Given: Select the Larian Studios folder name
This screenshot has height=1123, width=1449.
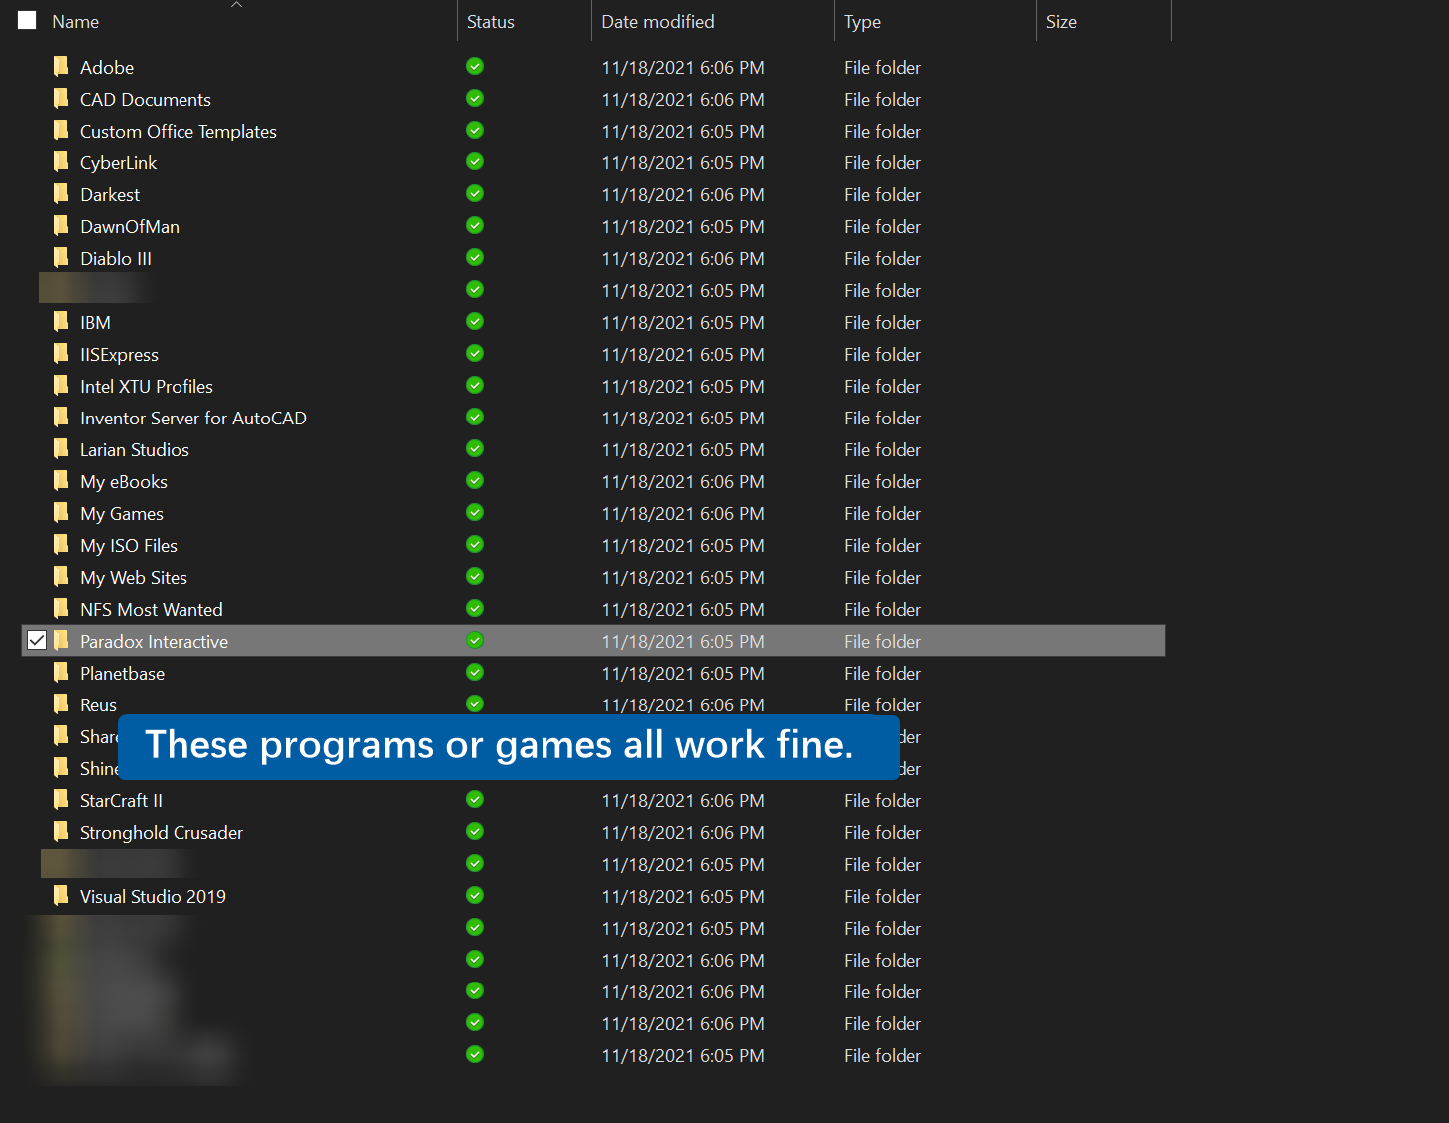Looking at the screenshot, I should coord(135,449).
